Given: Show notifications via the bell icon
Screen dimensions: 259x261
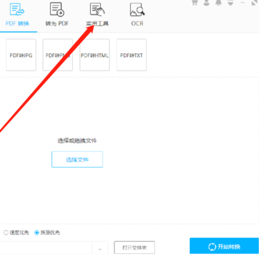Looking at the screenshot, I should 219,2.
